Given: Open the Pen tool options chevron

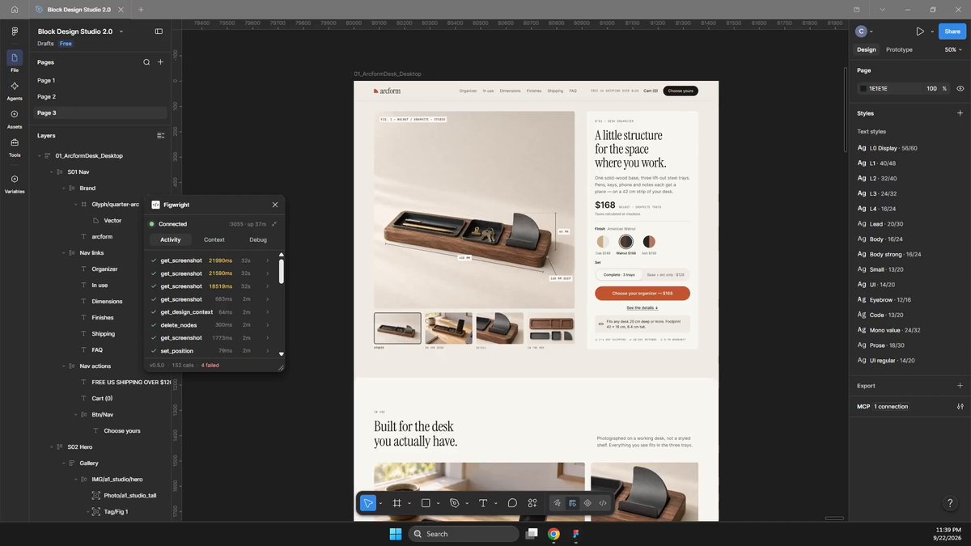Looking at the screenshot, I should 467,503.
